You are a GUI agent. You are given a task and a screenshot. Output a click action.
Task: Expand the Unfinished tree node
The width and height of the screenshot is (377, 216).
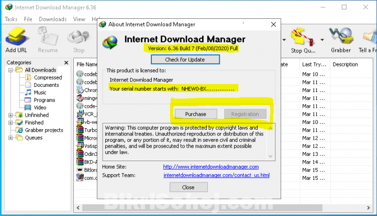pyautogui.click(x=10, y=115)
